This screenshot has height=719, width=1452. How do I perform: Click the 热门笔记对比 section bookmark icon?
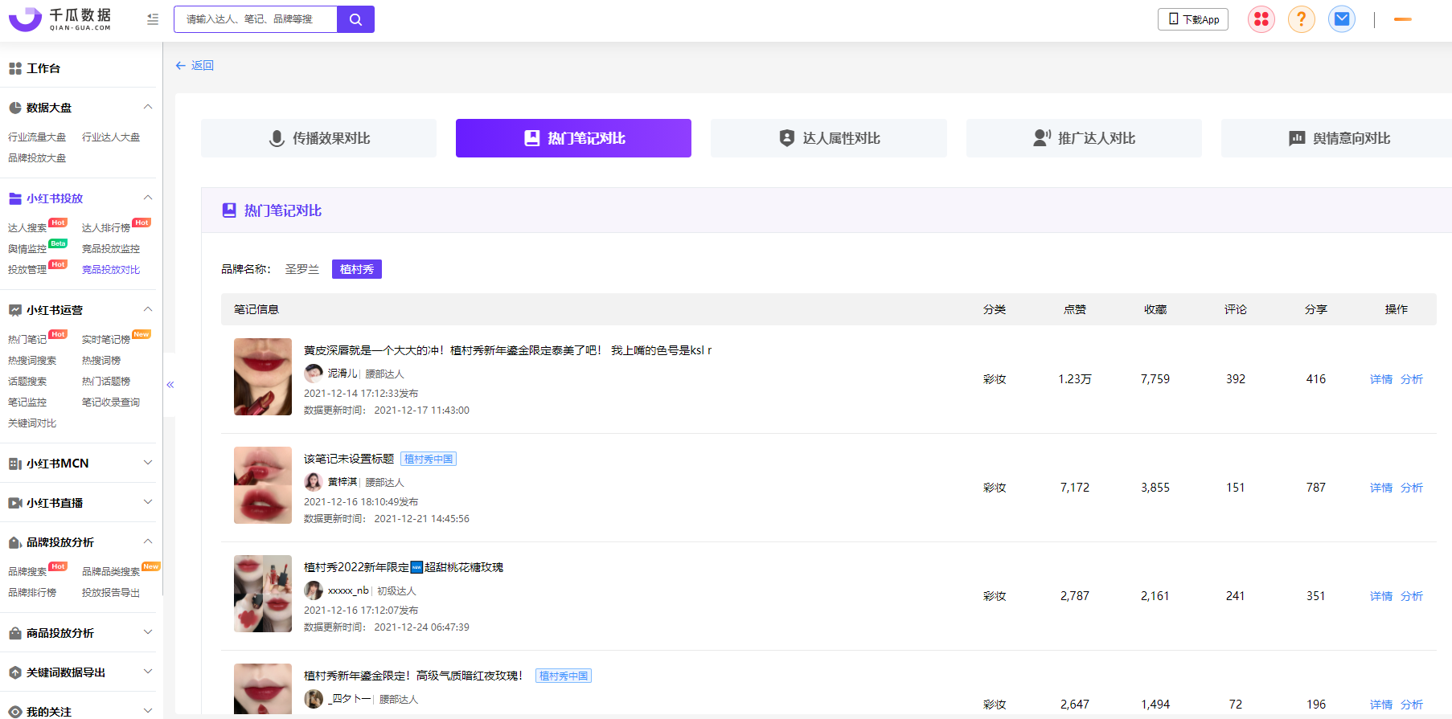(229, 210)
